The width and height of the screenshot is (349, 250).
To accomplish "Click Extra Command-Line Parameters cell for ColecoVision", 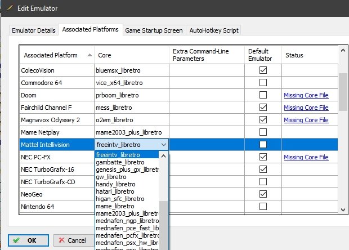I will [x=207, y=70].
